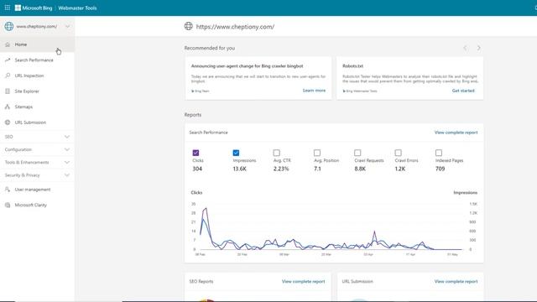Click the globe icon beside www.cheptiony.com
This screenshot has height=302, width=537.
coord(9,26)
